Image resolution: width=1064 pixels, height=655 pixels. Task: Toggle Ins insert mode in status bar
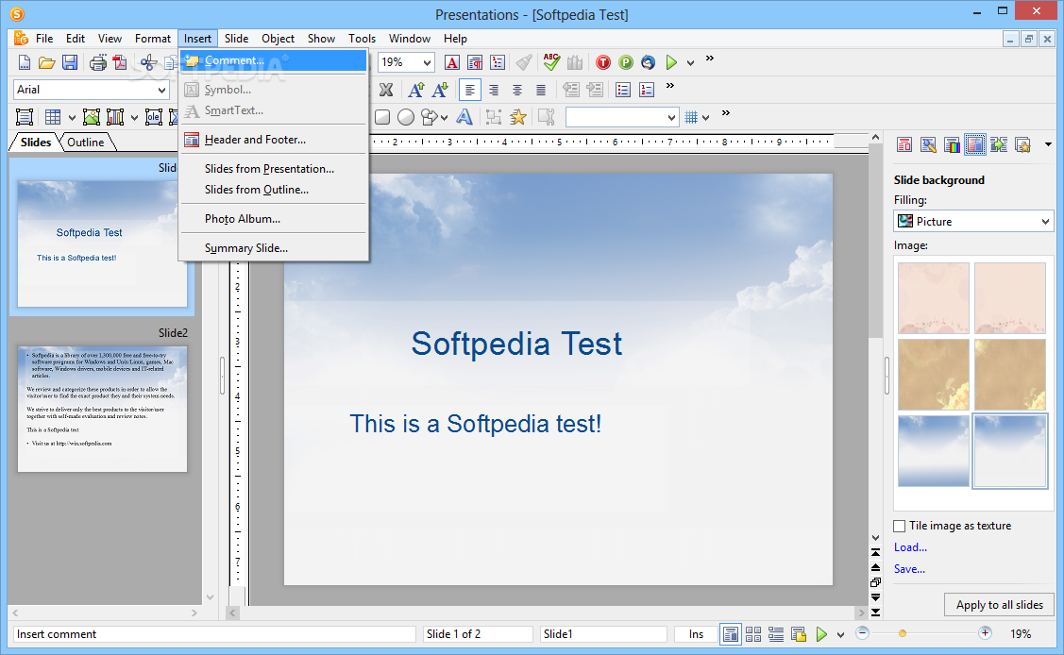pyautogui.click(x=696, y=634)
